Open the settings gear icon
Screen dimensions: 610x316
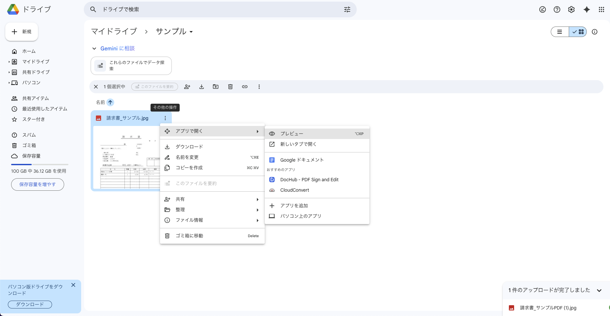[571, 9]
